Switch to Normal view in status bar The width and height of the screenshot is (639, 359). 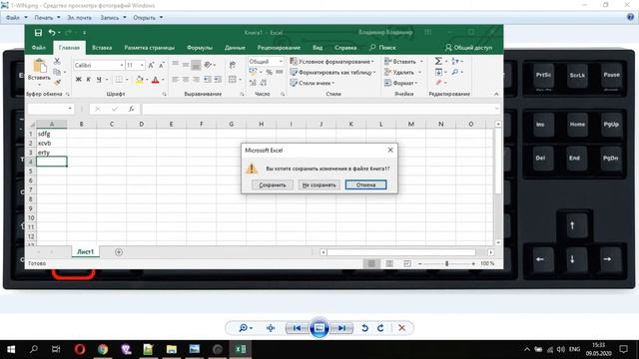(x=371, y=263)
